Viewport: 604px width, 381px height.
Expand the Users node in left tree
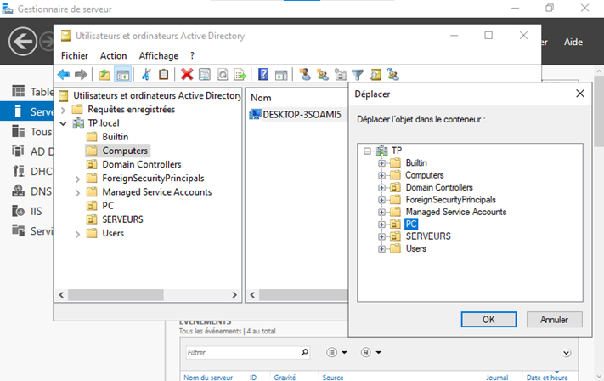[77, 234]
